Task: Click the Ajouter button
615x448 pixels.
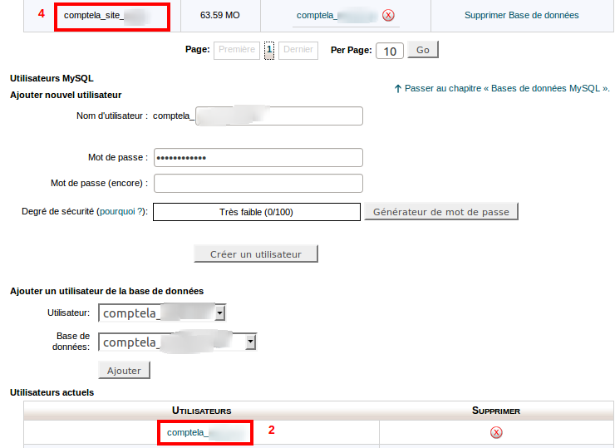Action: (124, 370)
